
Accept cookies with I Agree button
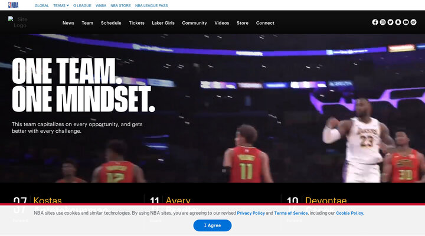tap(212, 225)
